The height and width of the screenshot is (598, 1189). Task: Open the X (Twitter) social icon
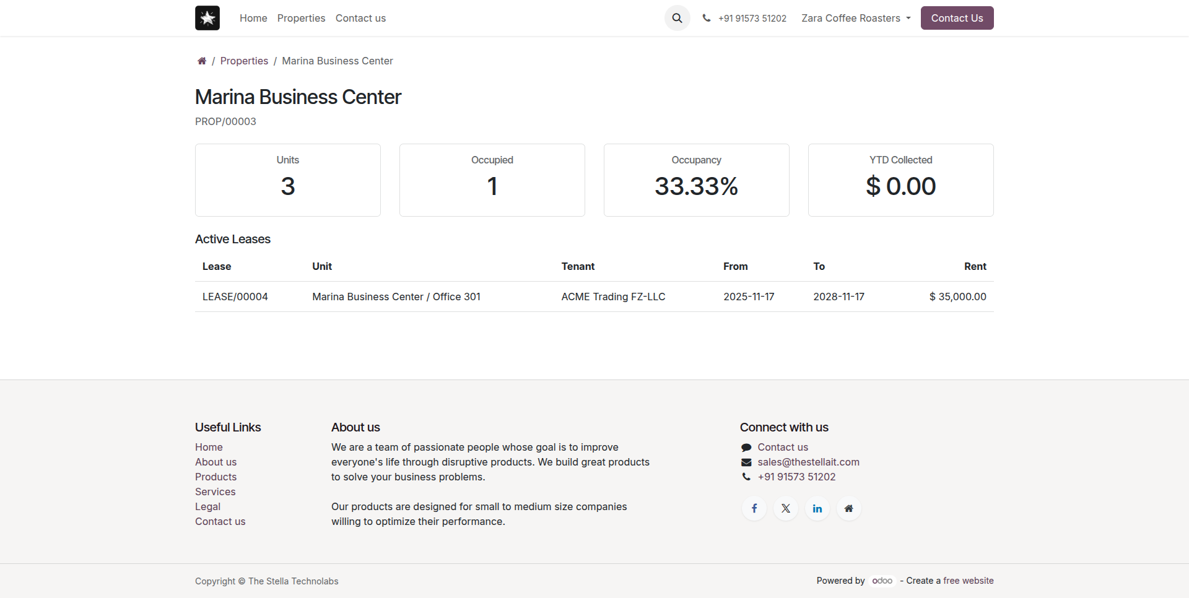[x=786, y=508]
